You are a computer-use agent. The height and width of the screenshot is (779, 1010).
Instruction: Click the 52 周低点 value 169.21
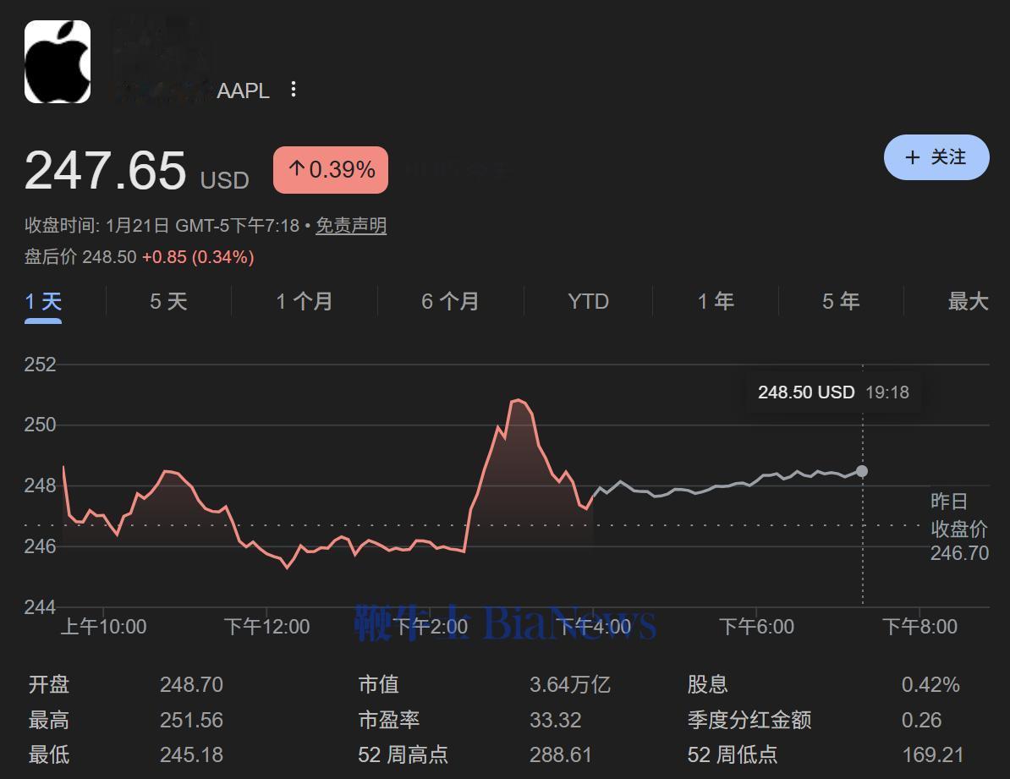tap(933, 754)
